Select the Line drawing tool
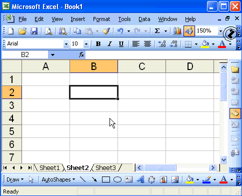Screen dimensions: 242x196 [x=83, y=179]
